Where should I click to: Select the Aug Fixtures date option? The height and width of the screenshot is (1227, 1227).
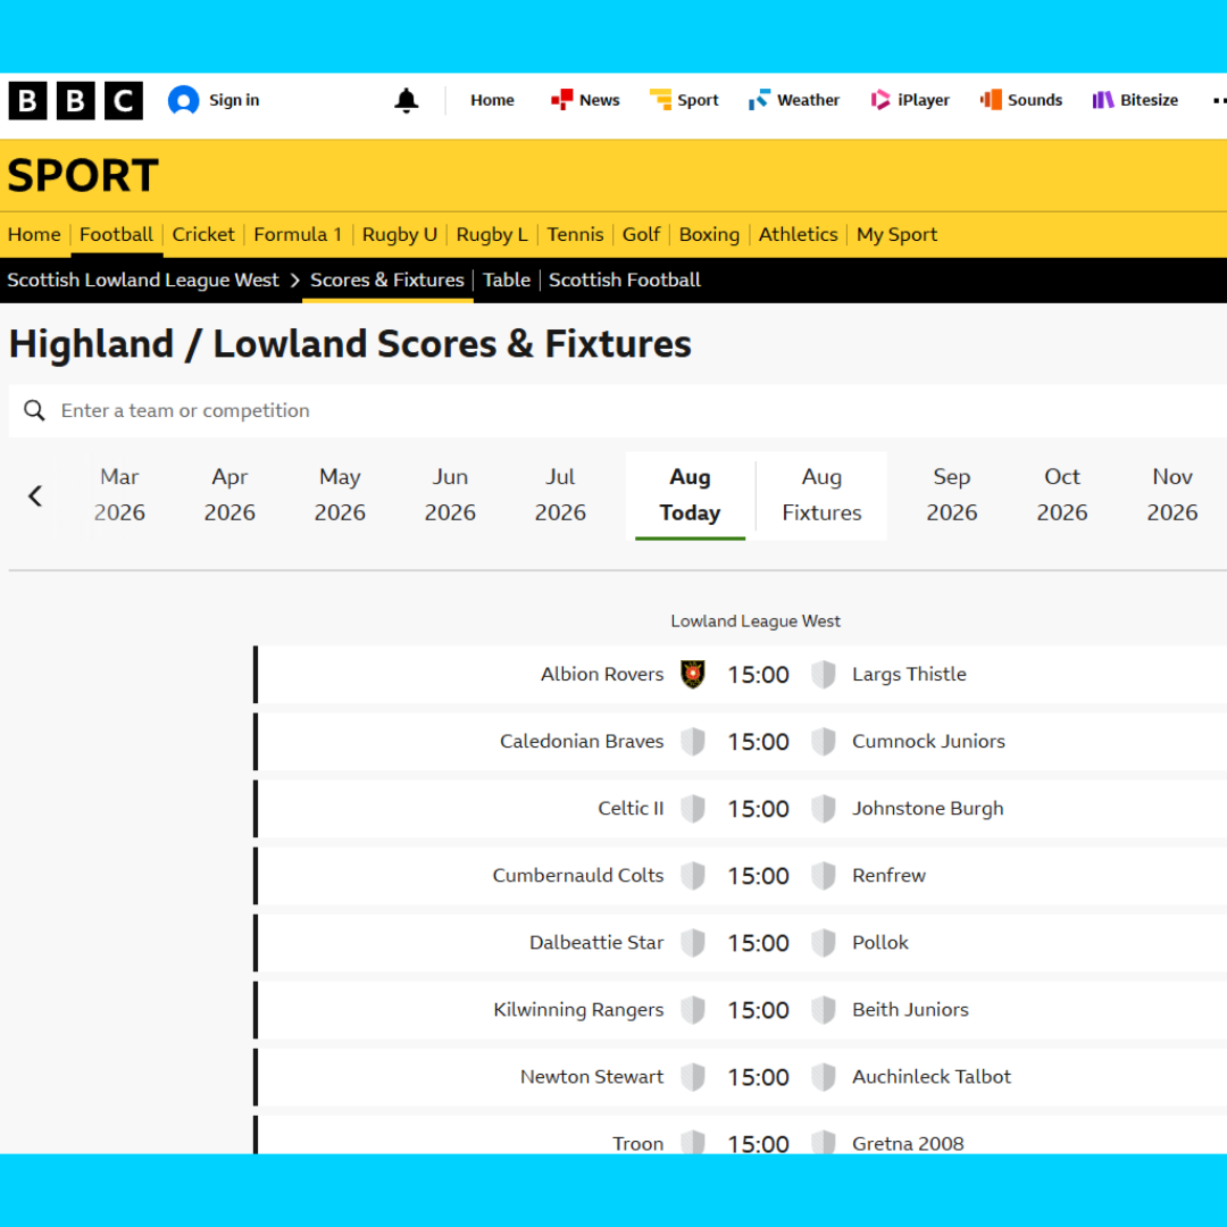click(822, 495)
